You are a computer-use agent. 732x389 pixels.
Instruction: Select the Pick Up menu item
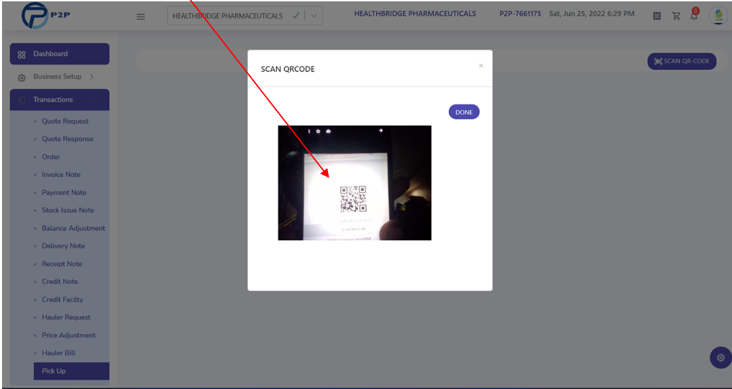(71, 371)
